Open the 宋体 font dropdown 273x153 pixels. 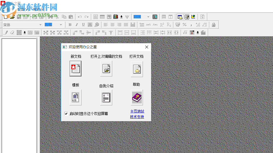40,25
